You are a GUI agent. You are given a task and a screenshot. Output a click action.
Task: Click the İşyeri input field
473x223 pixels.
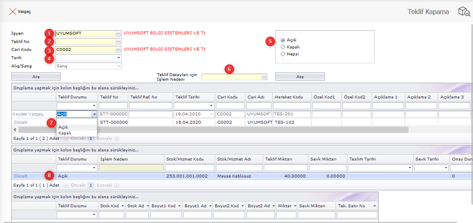[x=86, y=33]
